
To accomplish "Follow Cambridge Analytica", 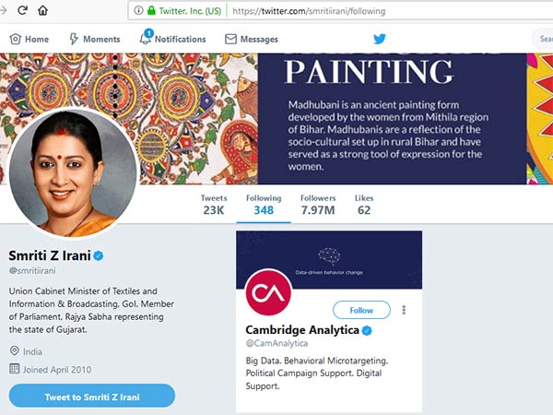I will [x=361, y=310].
